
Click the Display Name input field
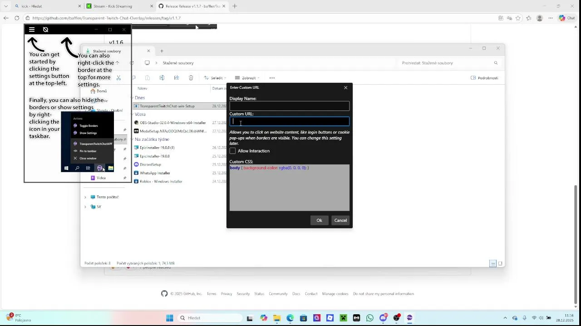click(x=289, y=106)
